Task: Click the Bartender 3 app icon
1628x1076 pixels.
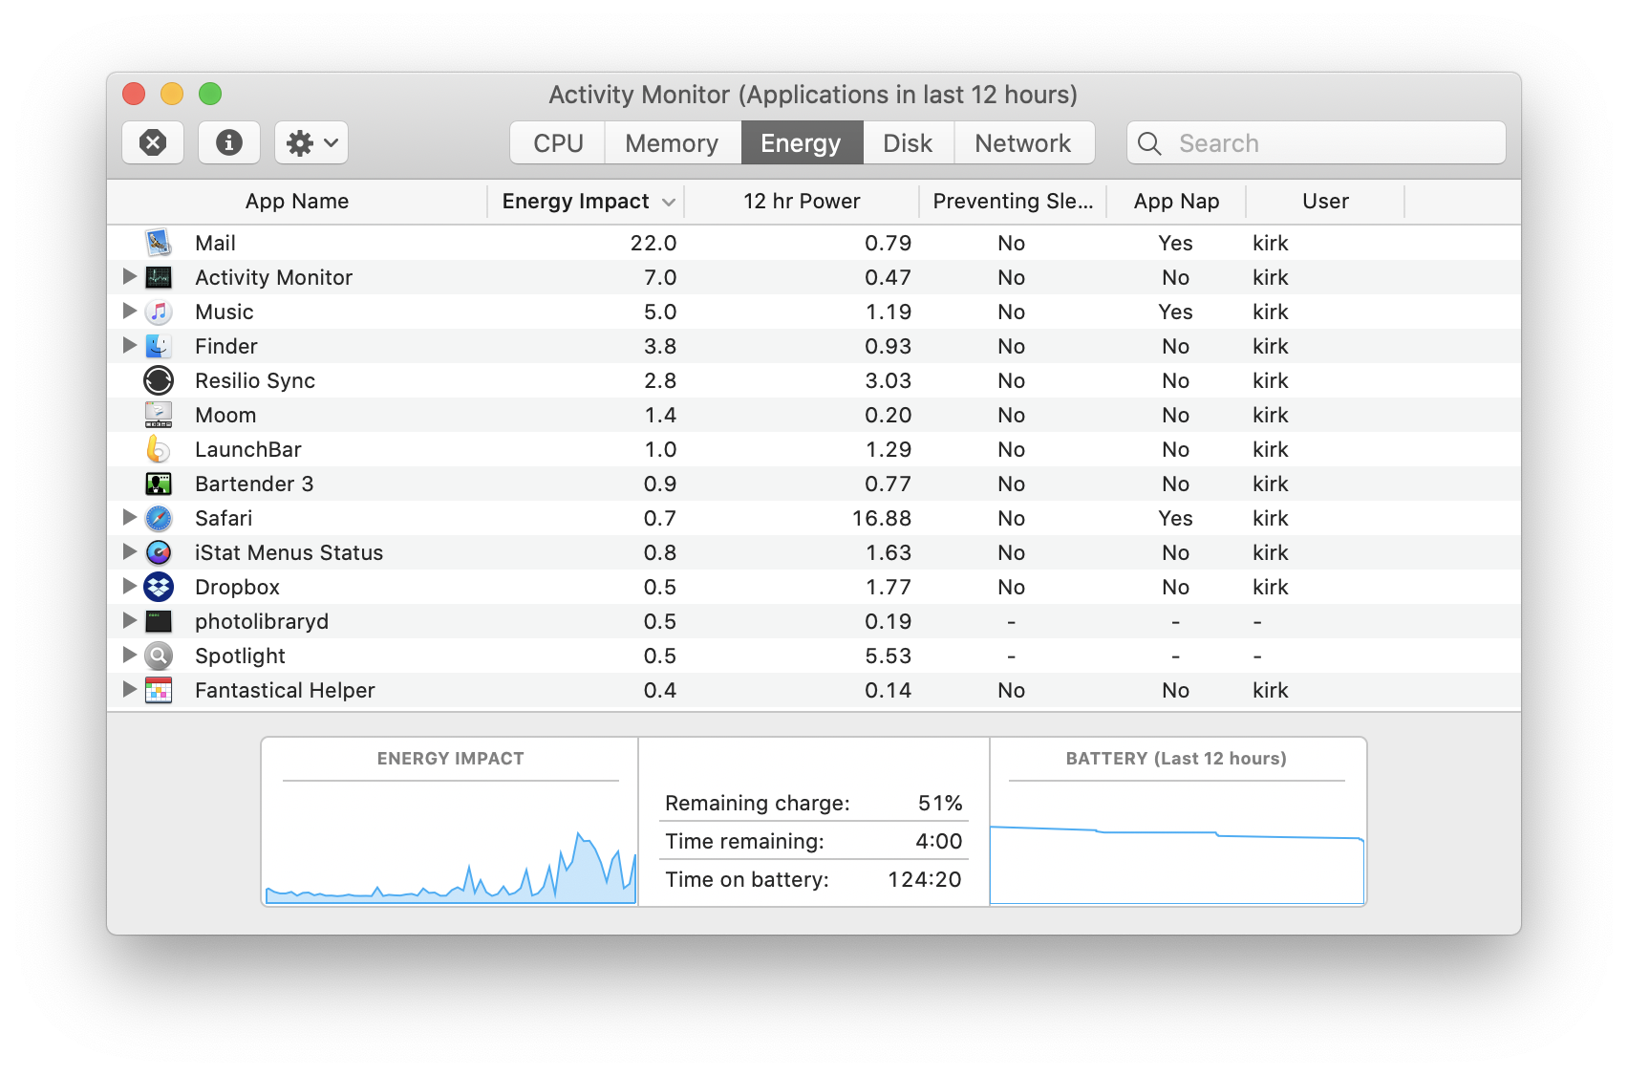Action: point(159,484)
